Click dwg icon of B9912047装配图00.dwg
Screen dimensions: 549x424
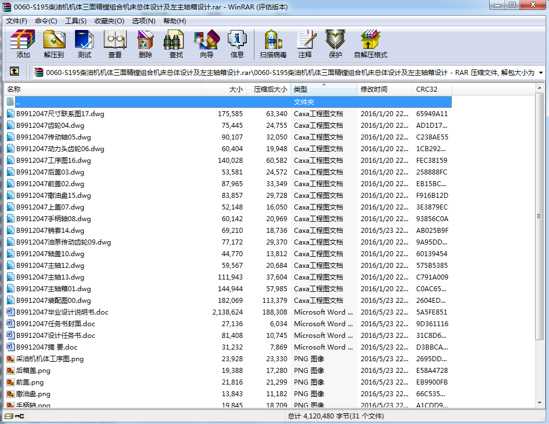point(11,300)
